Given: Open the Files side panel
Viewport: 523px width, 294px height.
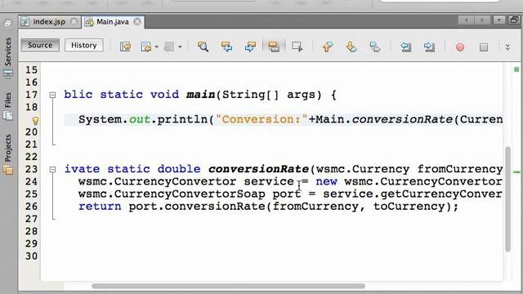Looking at the screenshot, I should (x=8, y=100).
